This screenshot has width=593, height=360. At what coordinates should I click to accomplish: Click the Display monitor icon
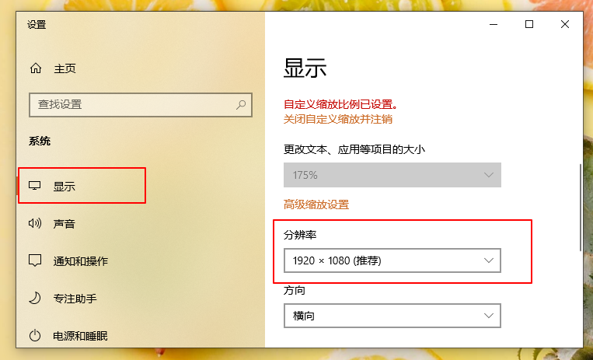pos(34,187)
